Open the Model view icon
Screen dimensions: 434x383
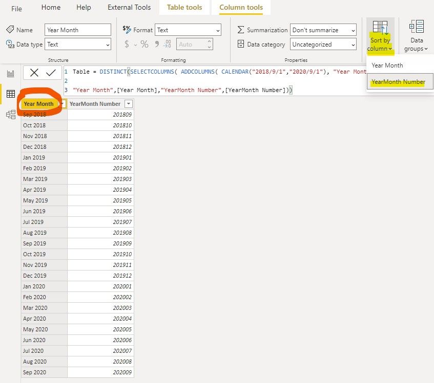11,115
